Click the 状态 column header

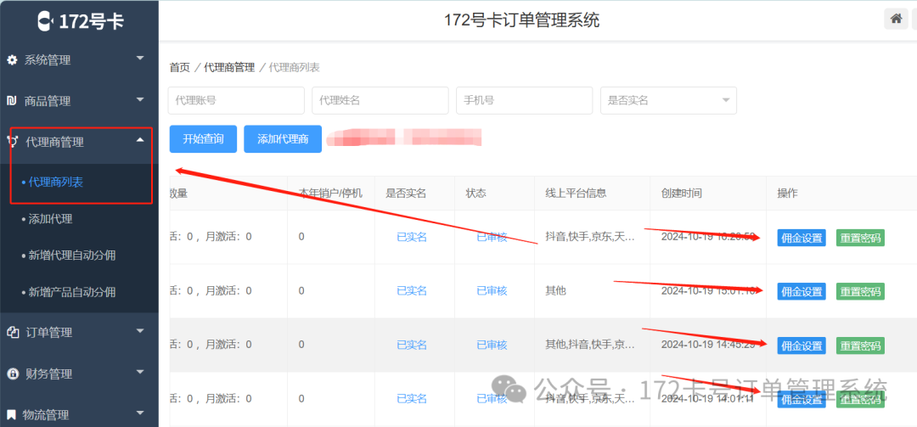pos(475,193)
